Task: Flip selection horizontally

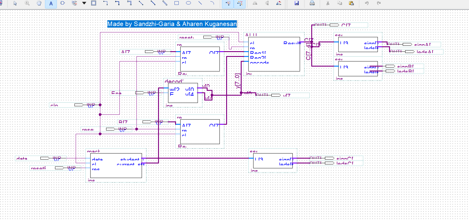Action: tap(255, 3)
